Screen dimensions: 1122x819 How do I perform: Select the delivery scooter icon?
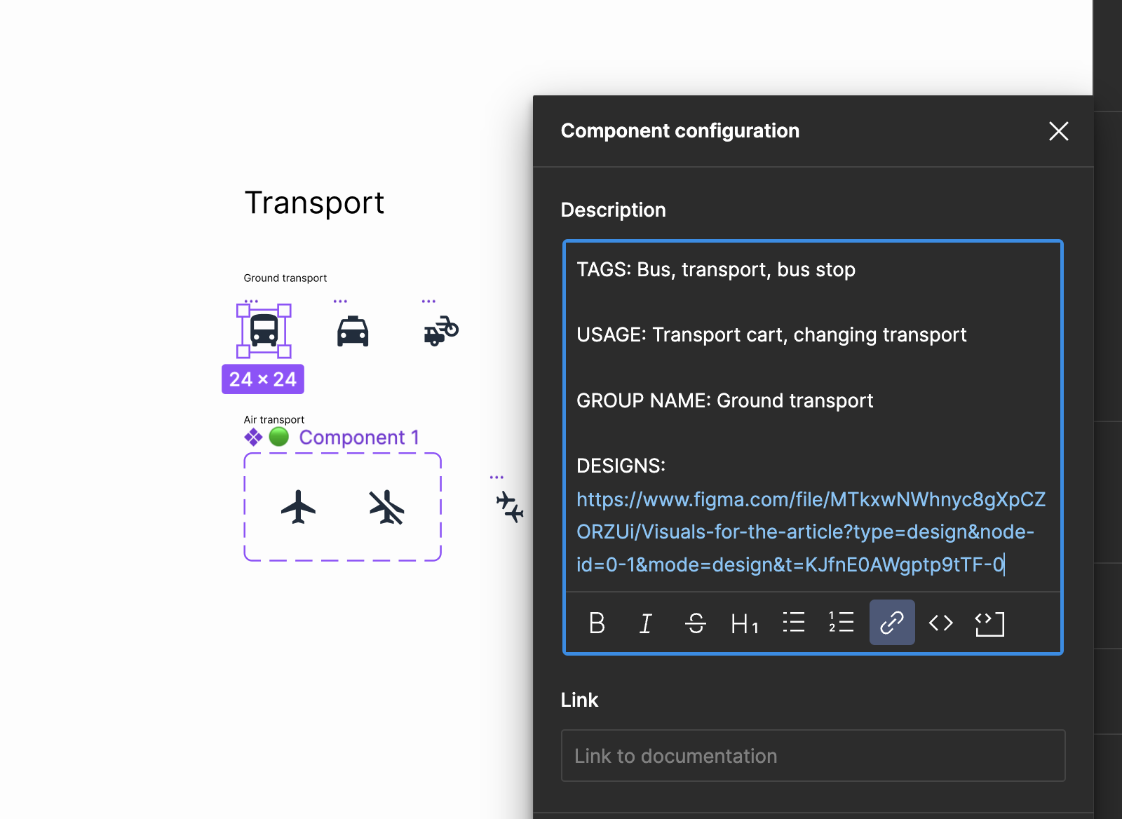[441, 331]
